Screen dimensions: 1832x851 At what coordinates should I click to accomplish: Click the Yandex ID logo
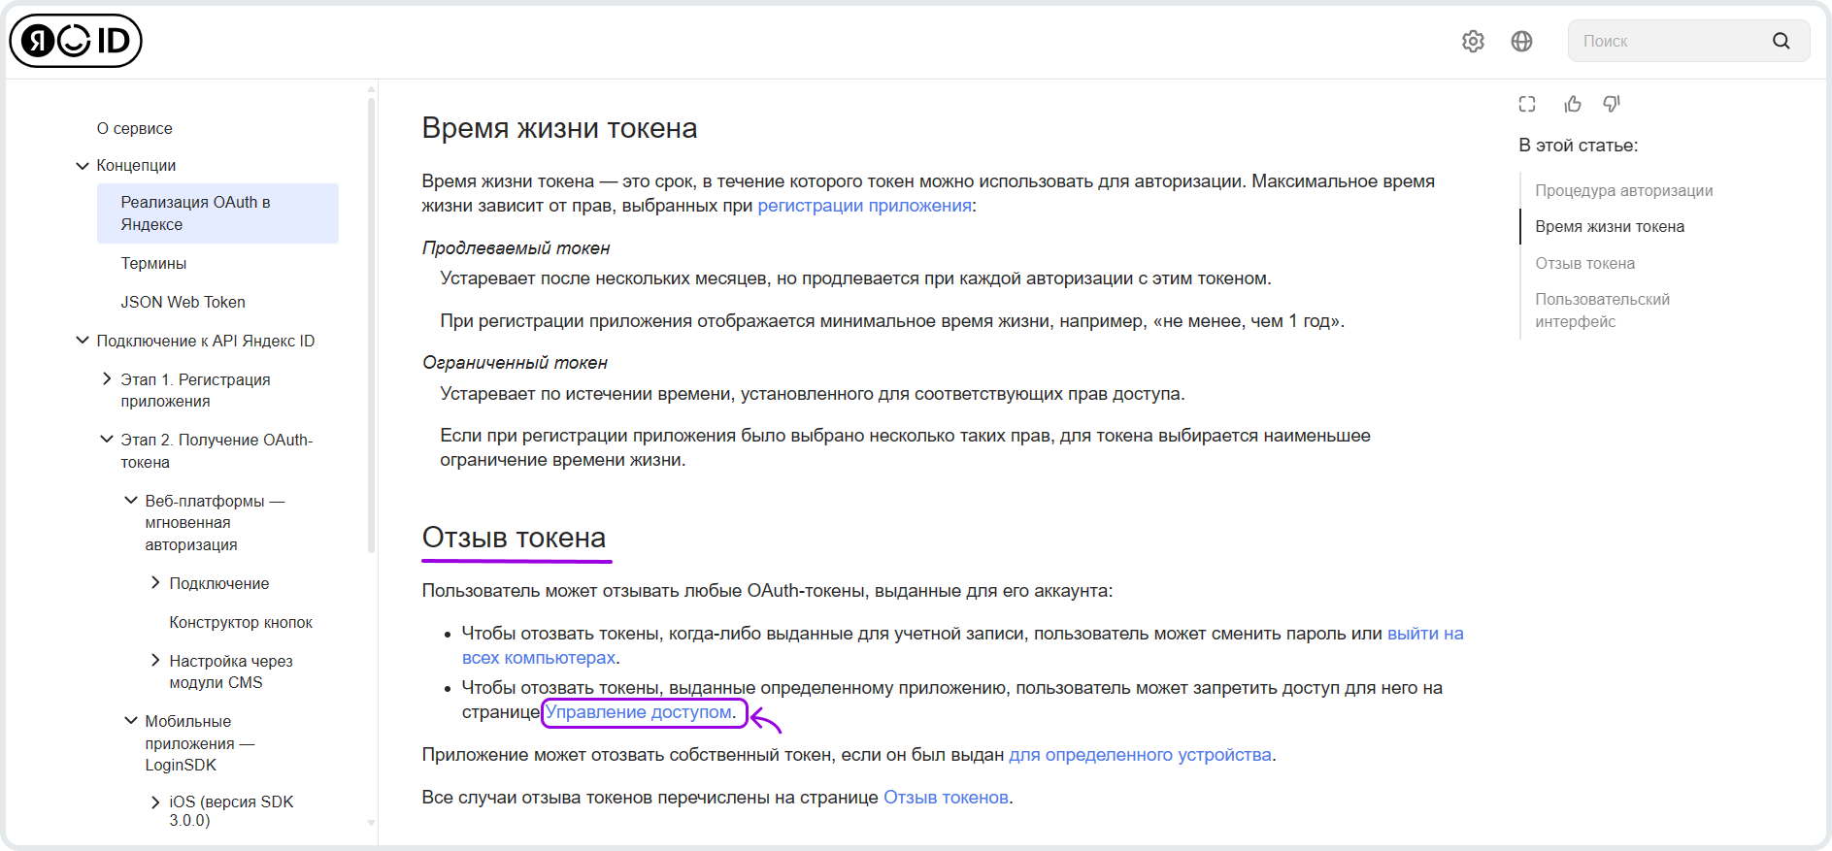tap(76, 41)
